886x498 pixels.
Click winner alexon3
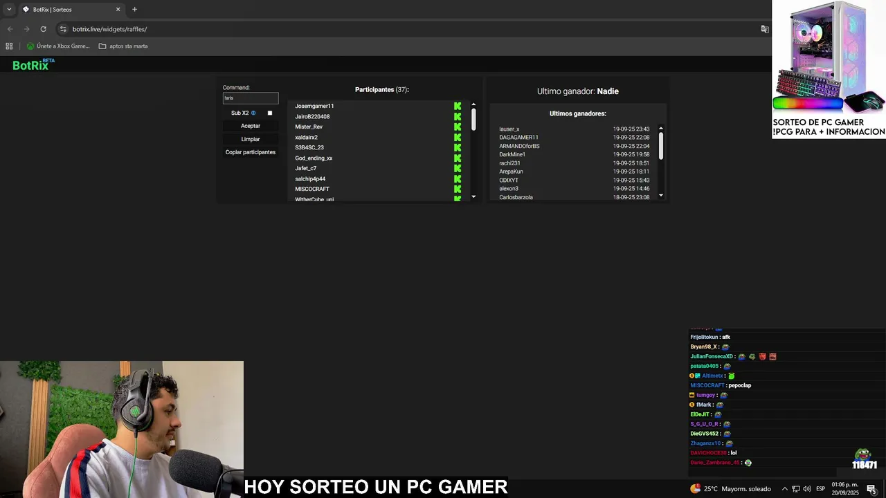509,188
